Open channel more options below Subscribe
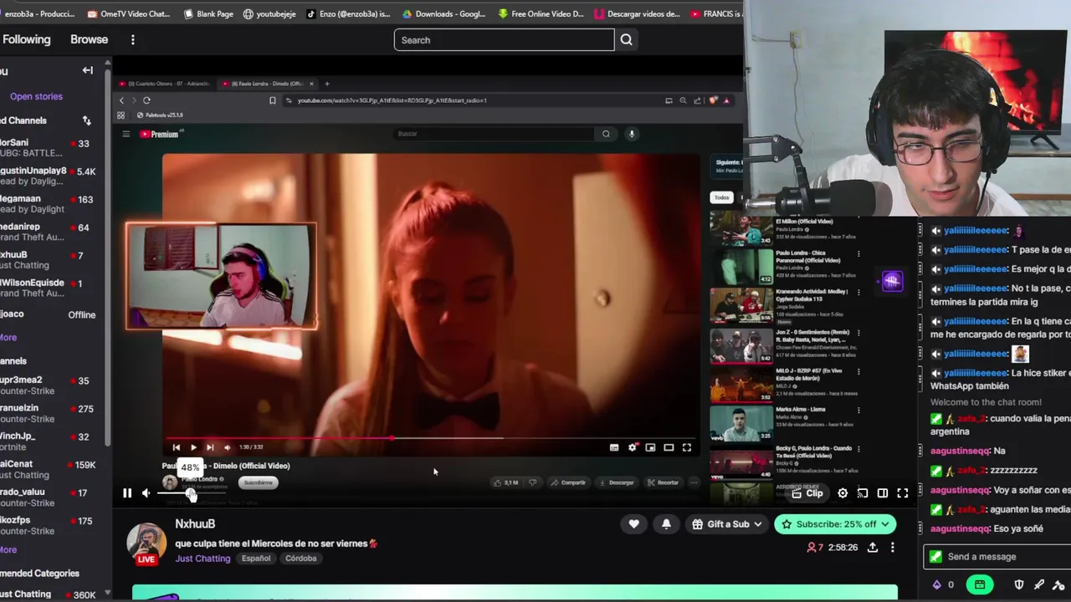The width and height of the screenshot is (1071, 602). (892, 547)
